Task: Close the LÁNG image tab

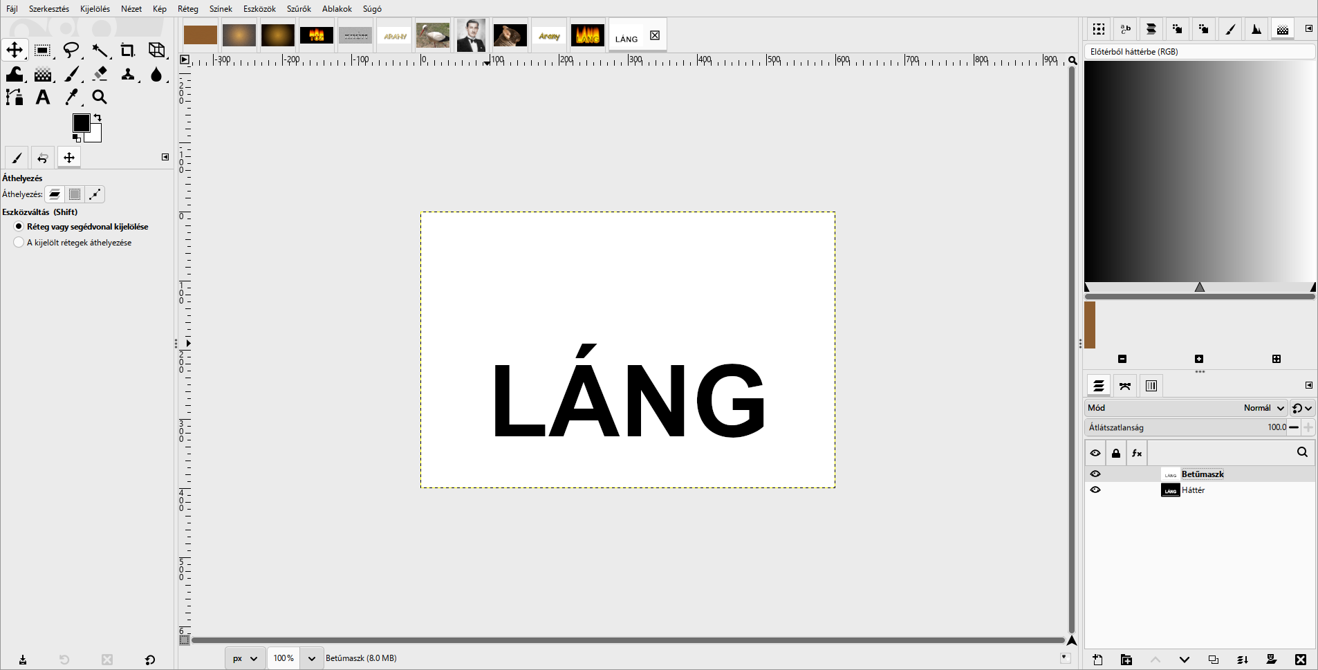Action: click(x=655, y=35)
